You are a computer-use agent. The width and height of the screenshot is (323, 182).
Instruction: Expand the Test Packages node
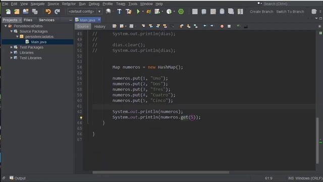12,47
